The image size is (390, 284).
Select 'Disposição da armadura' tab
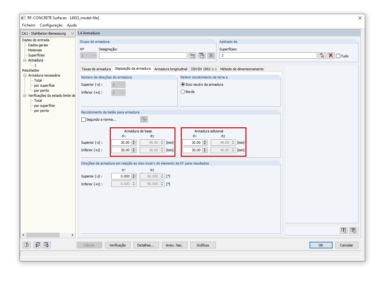point(133,68)
